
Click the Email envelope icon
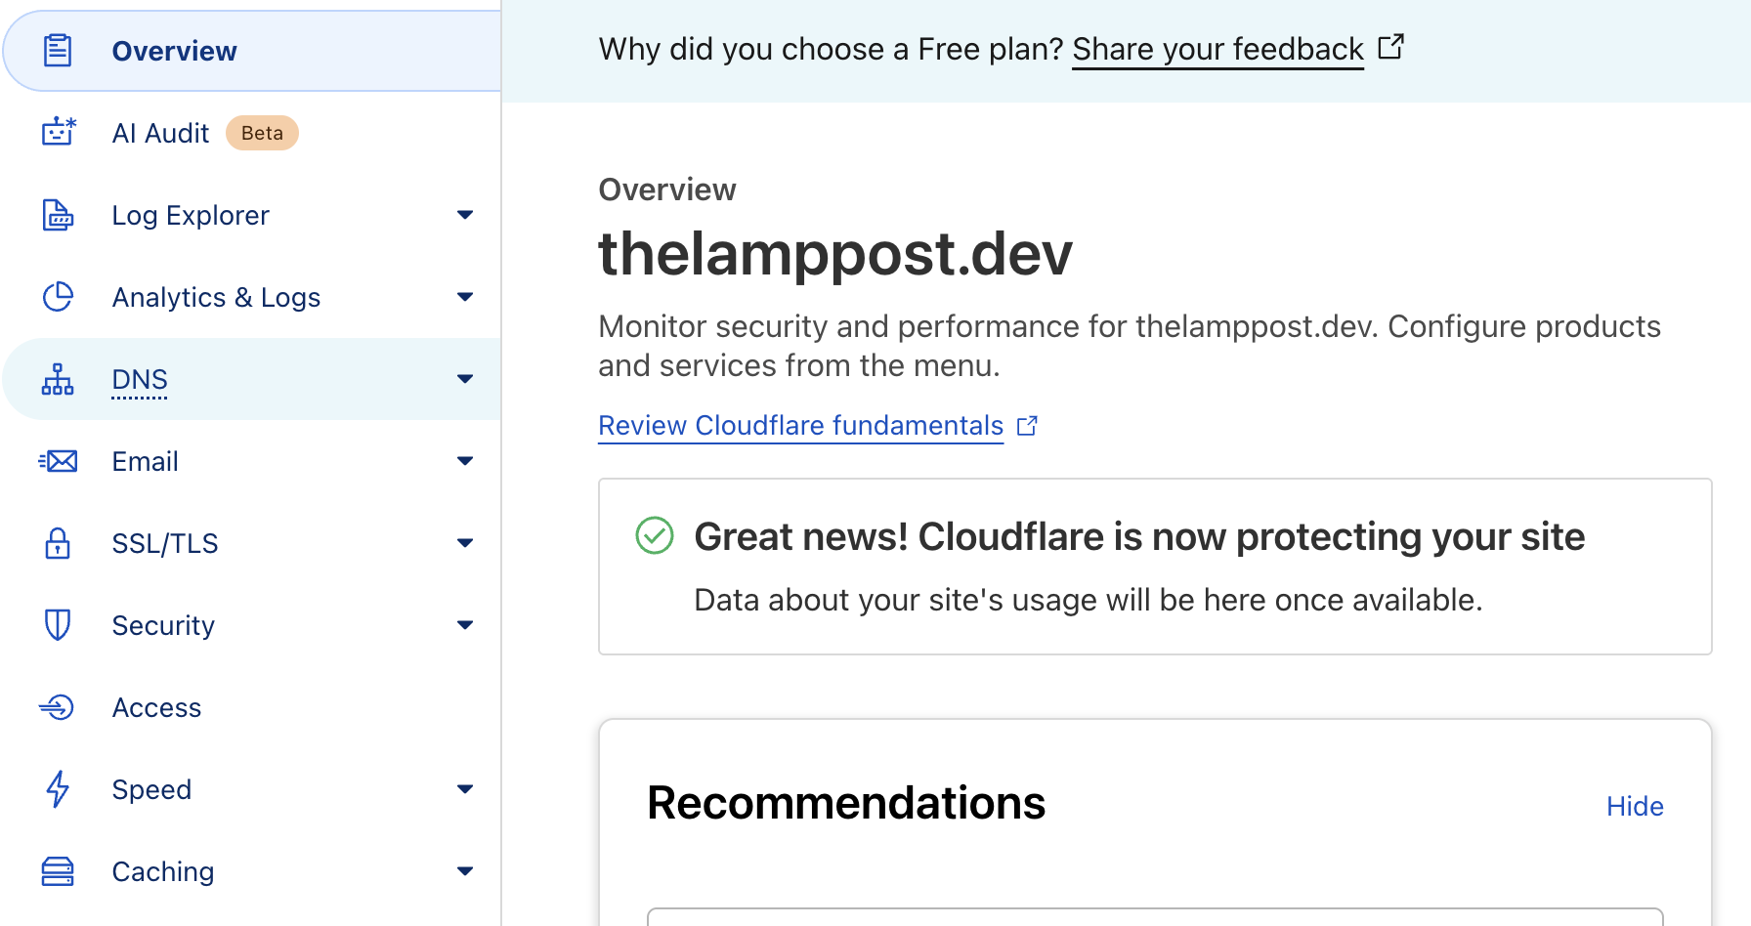click(x=59, y=461)
